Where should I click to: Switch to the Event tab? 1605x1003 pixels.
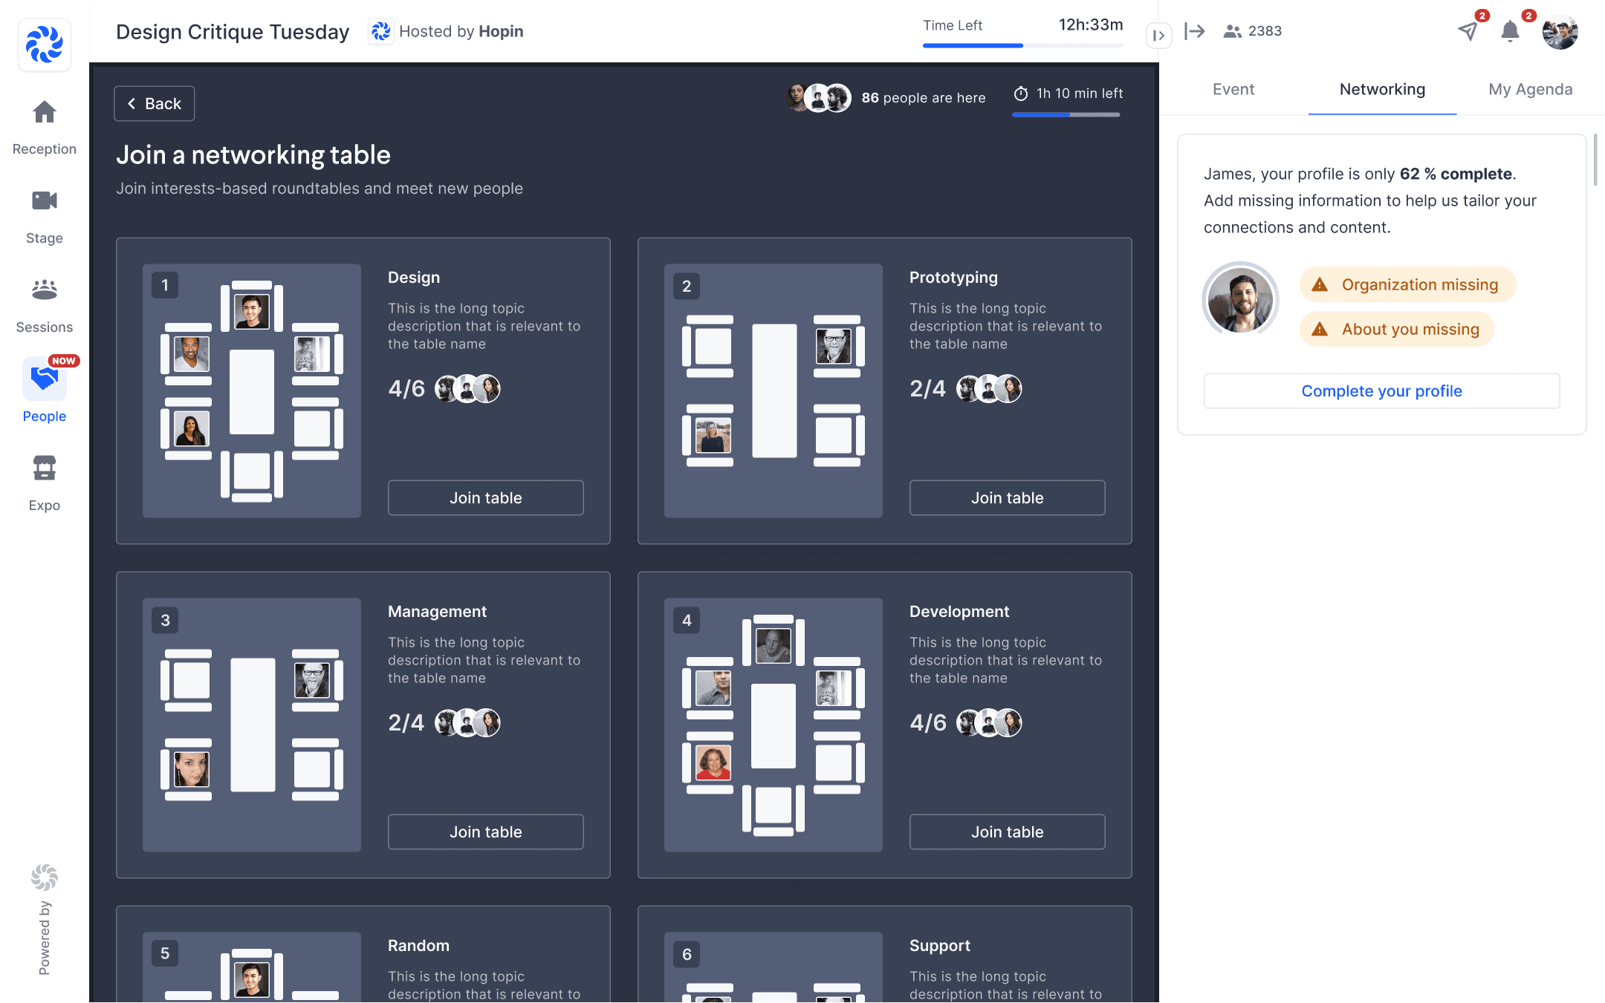[x=1233, y=89]
